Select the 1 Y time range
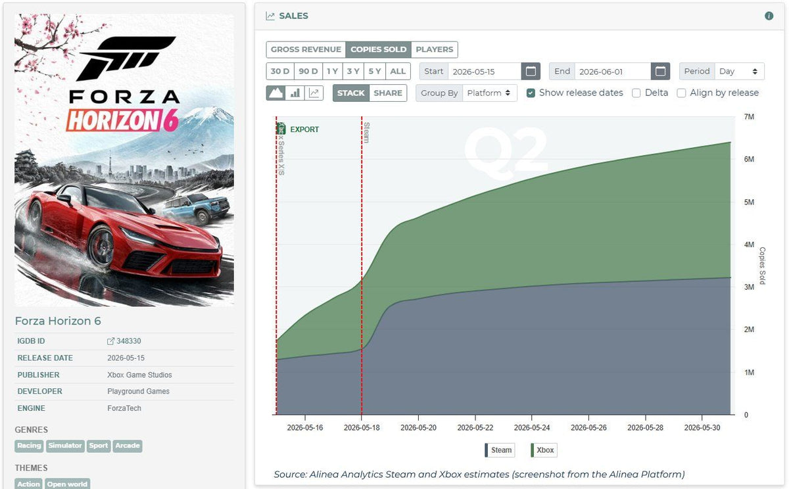This screenshot has height=489, width=789. point(332,71)
